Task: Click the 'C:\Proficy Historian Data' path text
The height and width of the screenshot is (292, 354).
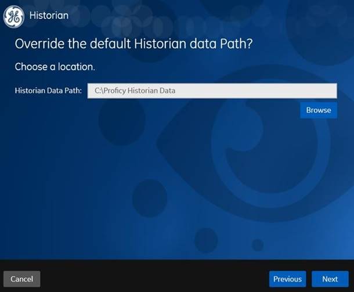Action: (x=135, y=91)
